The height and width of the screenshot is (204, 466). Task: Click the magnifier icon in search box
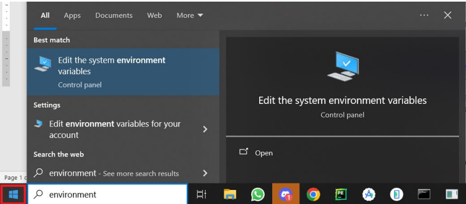coord(38,194)
